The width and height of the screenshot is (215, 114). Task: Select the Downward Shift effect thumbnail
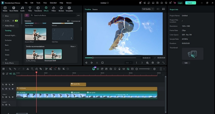coord(53,54)
